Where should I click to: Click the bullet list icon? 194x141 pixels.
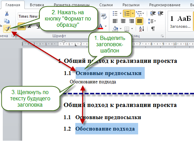coord(115,13)
